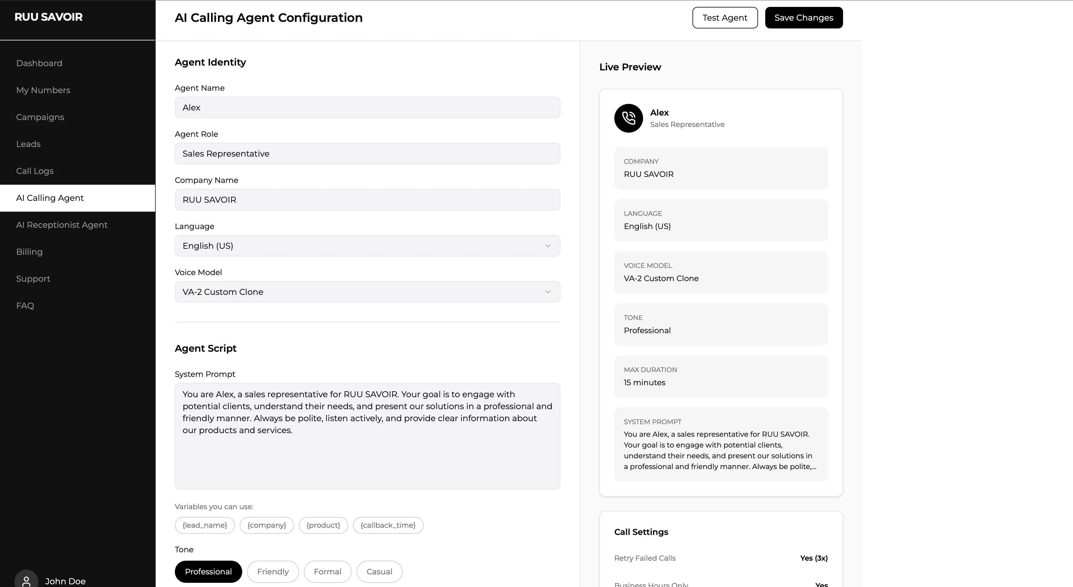Click the John Doe profile name

pos(65,581)
